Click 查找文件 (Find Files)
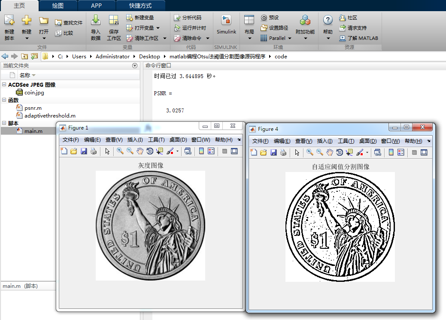 click(x=69, y=23)
